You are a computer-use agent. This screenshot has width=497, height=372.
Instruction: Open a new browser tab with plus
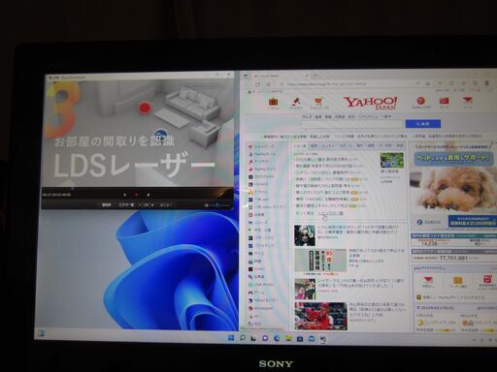click(315, 76)
